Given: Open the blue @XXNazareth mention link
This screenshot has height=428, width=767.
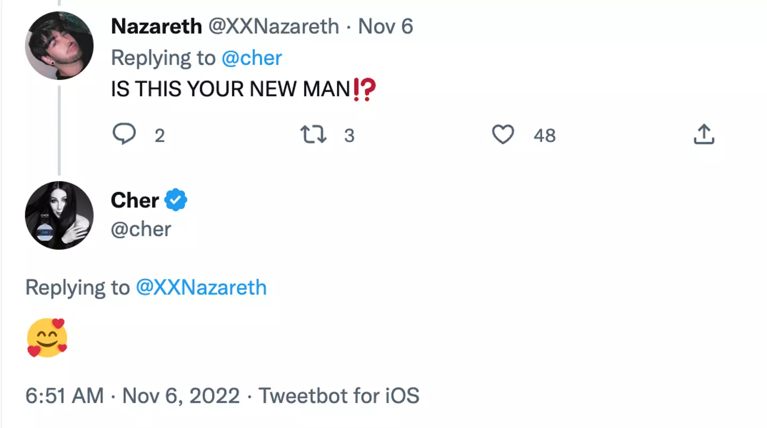Looking at the screenshot, I should click(x=201, y=287).
